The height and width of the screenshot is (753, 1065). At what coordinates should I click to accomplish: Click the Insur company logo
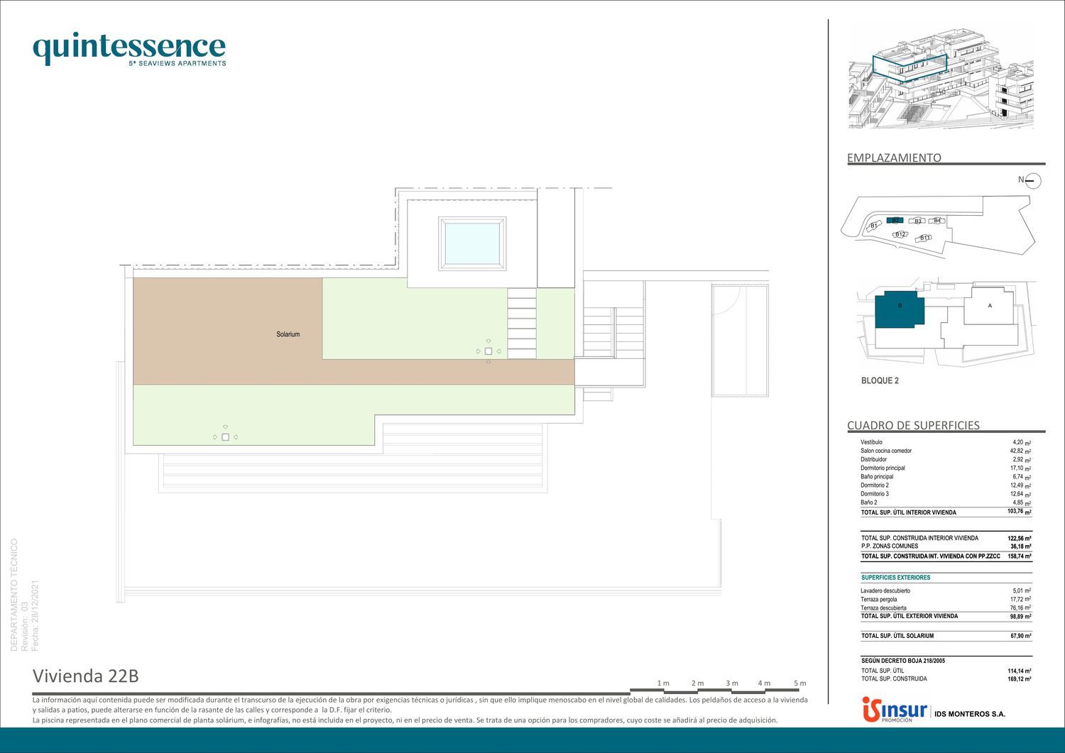(x=894, y=710)
